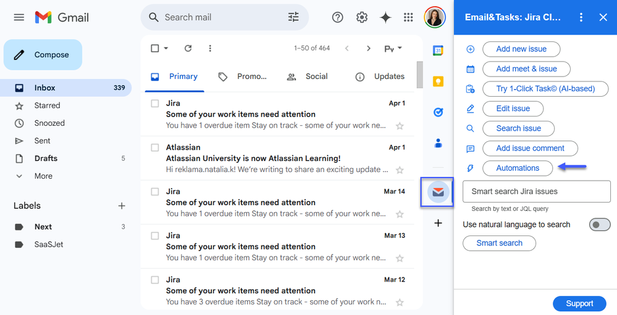Open the Sent folder

pyautogui.click(x=65, y=141)
